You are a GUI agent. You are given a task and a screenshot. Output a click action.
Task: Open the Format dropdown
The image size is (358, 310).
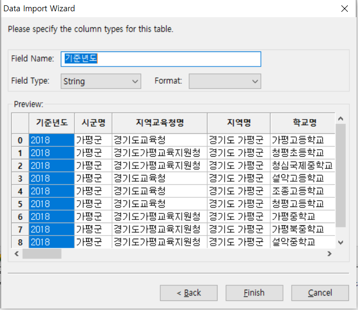click(x=225, y=81)
